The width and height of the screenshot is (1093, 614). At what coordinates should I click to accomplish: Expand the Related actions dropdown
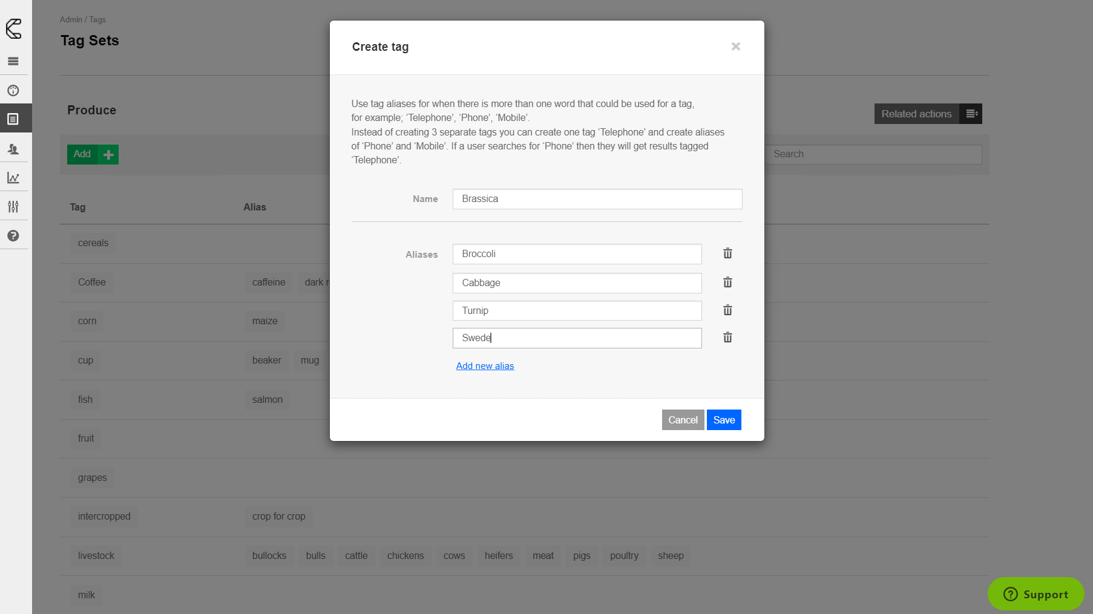(928, 114)
